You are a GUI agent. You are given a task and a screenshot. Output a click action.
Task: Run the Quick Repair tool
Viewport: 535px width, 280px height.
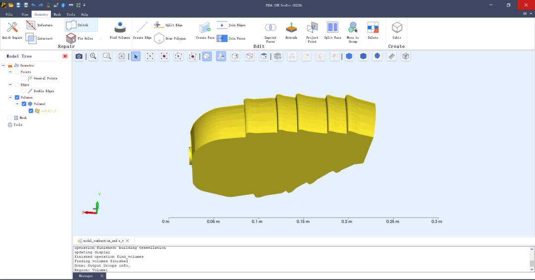pos(12,31)
